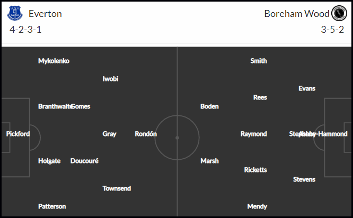The height and width of the screenshot is (218, 353).
Task: Select Boreham Wood's 3-5-2 formation label
Action: (x=332, y=30)
